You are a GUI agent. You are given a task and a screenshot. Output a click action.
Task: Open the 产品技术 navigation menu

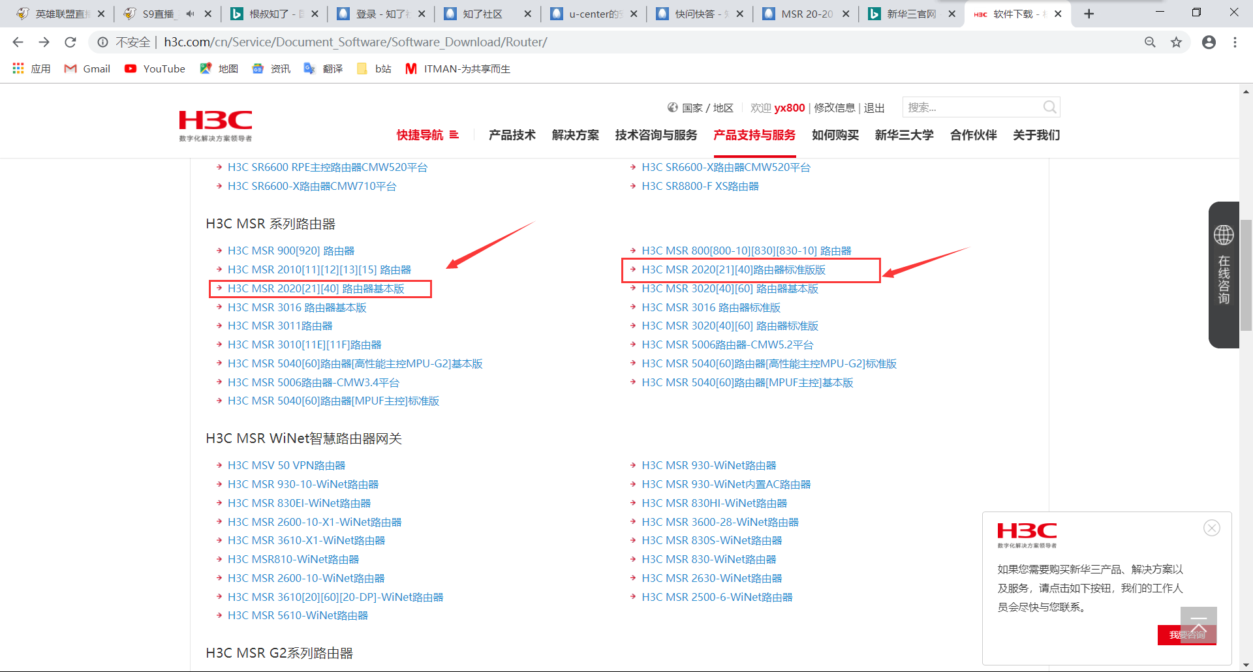(x=512, y=135)
